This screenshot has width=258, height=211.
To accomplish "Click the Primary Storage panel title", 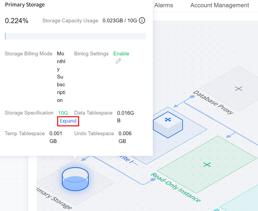I will (25, 5).
